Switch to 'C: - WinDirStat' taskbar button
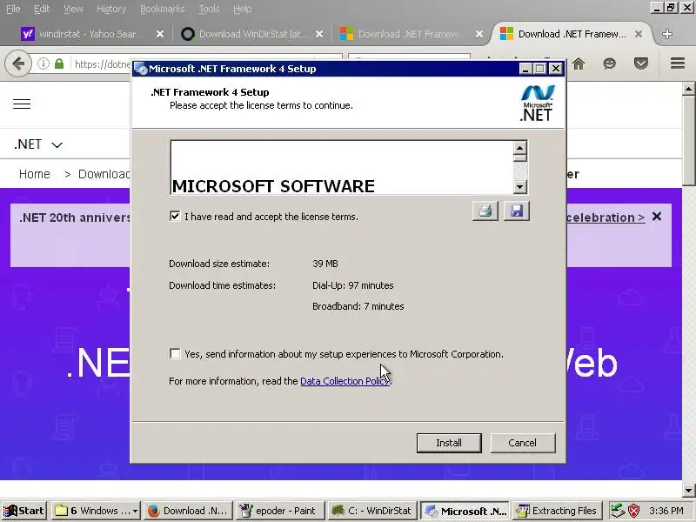Screen dimensions: 696x522 [372, 511]
